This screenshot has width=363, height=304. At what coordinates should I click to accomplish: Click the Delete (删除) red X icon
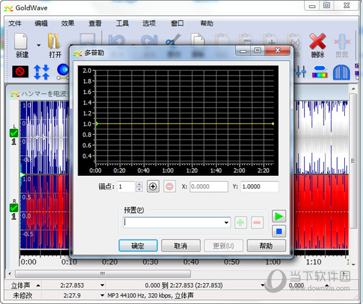[318, 41]
